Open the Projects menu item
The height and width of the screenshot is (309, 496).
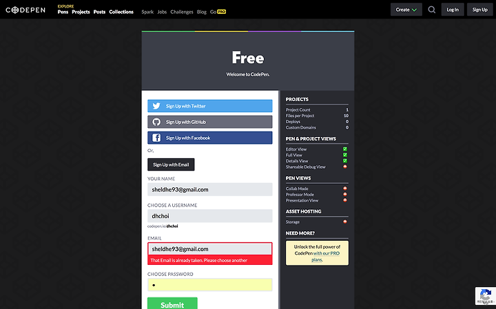(x=81, y=12)
